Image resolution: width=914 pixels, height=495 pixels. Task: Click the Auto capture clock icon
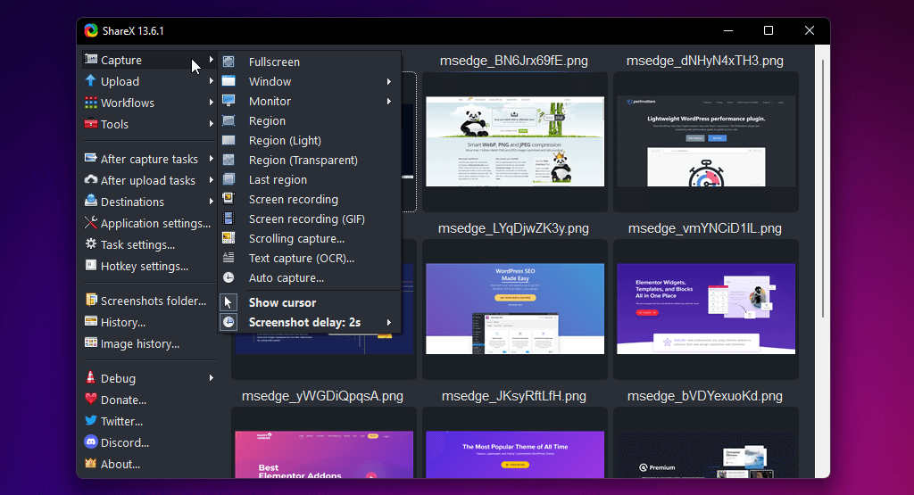229,278
